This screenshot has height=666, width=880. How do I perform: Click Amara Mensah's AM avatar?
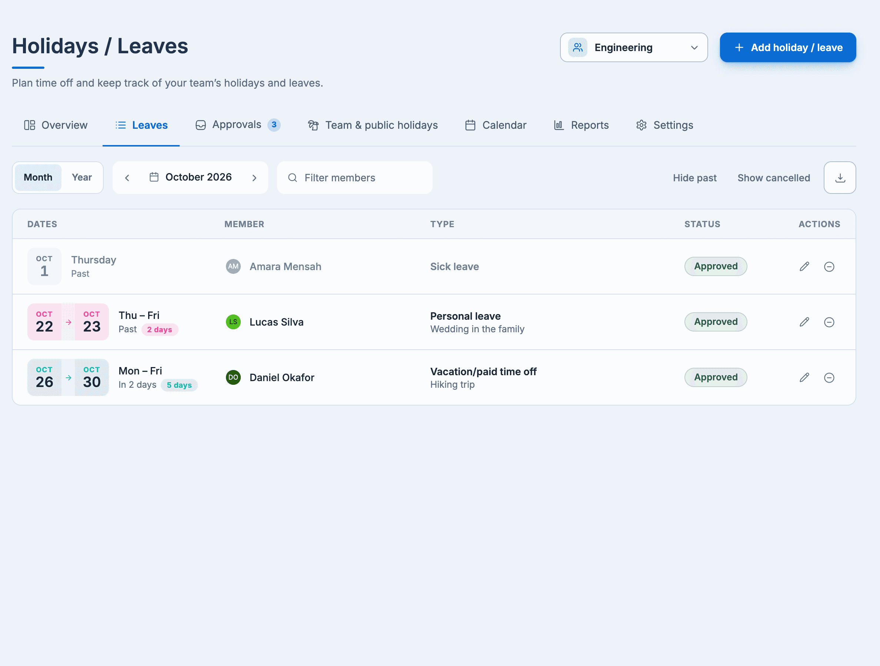[x=233, y=266]
